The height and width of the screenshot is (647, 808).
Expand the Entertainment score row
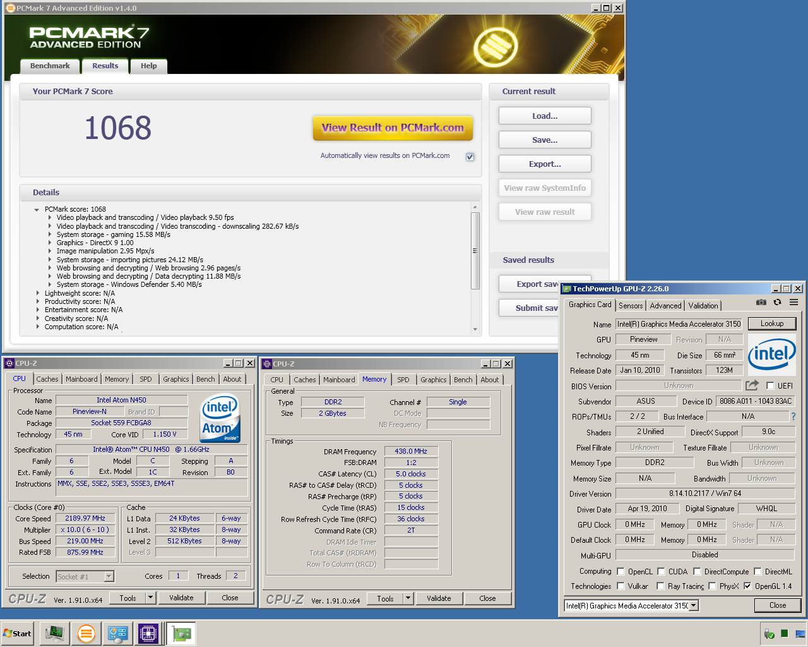tap(38, 310)
